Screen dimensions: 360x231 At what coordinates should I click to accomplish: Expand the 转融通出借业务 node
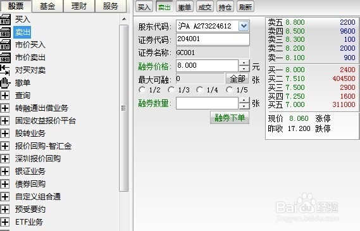pyautogui.click(x=5, y=108)
